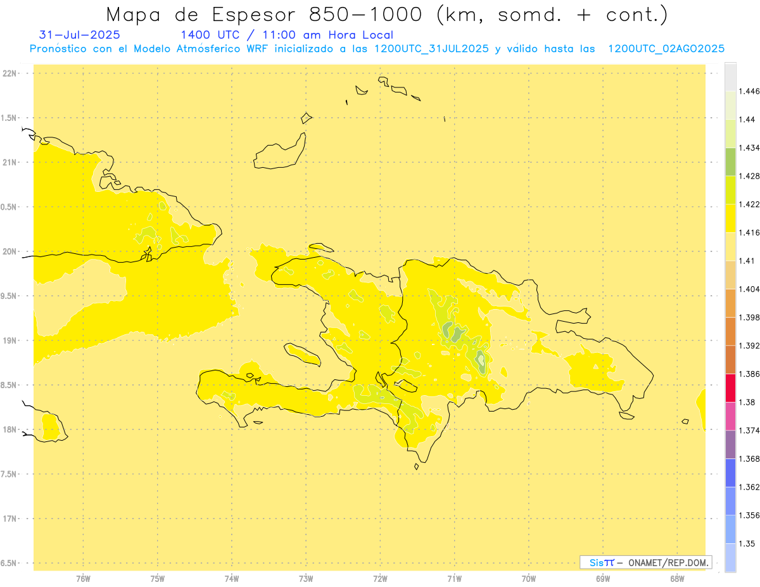Click the latitude label '22N'

tap(9, 73)
